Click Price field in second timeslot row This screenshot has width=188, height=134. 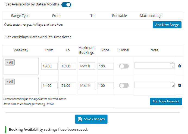105,85
